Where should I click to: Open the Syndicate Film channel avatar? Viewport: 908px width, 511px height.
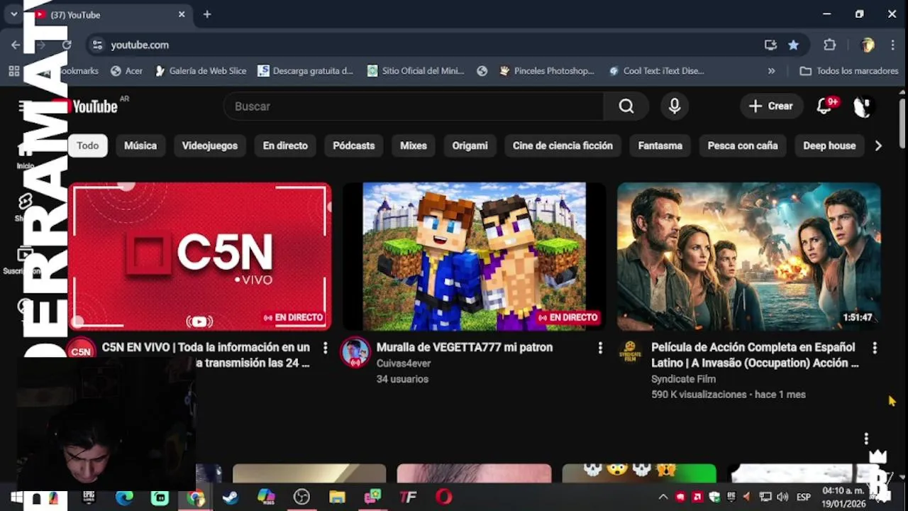click(x=630, y=351)
